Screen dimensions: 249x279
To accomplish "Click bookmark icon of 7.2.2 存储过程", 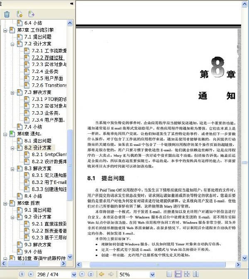I will tap(27, 57).
